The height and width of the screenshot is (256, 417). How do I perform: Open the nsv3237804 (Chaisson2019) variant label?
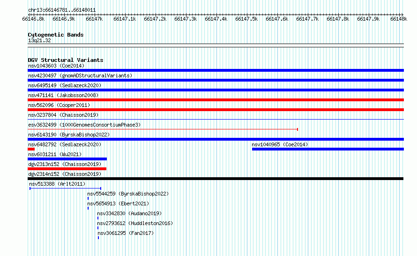(x=63, y=115)
